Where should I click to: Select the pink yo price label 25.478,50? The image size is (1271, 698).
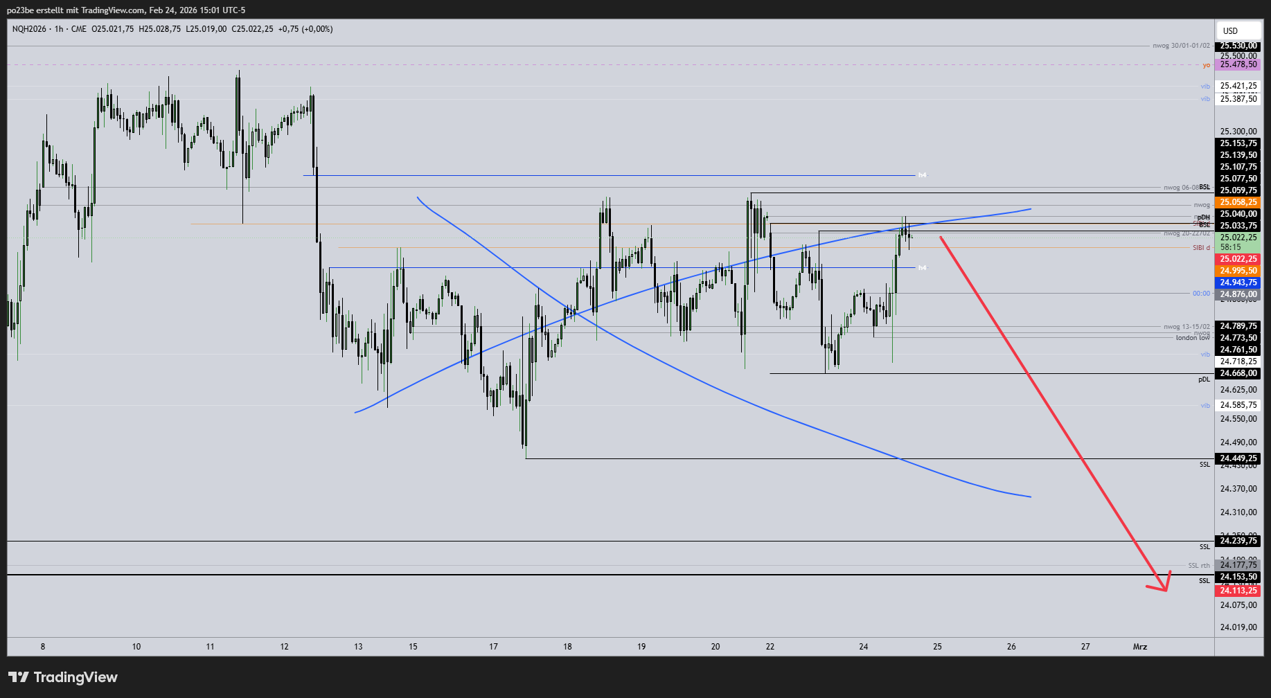[x=1239, y=65]
